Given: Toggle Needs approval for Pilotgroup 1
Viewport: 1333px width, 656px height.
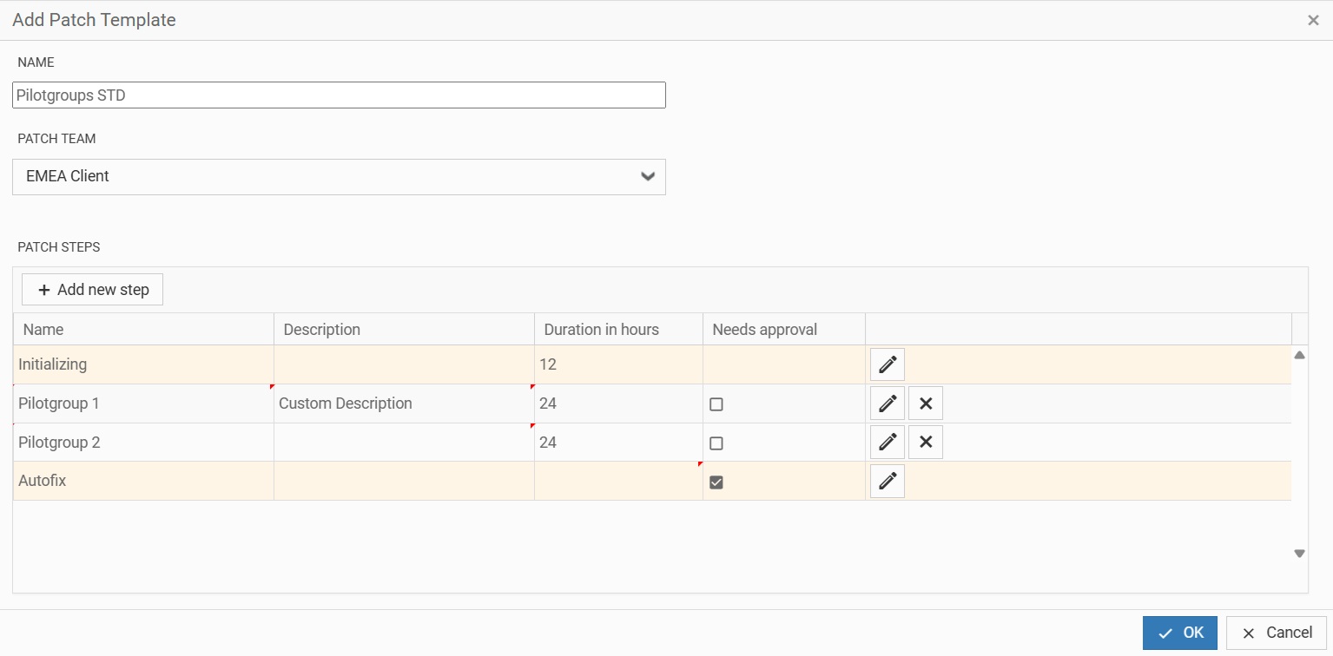Looking at the screenshot, I should 716,404.
